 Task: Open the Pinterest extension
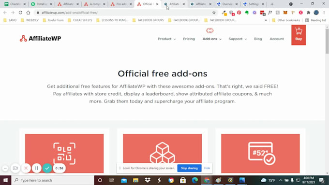point(239,13)
